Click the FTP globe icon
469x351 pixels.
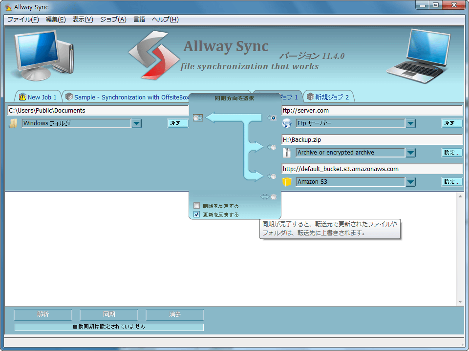(287, 123)
